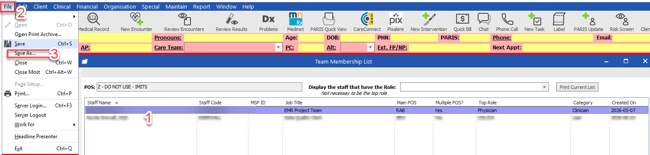Image resolution: width=650 pixels, height=155 pixels.
Task: Open PARIS Quick View
Action: (328, 22)
